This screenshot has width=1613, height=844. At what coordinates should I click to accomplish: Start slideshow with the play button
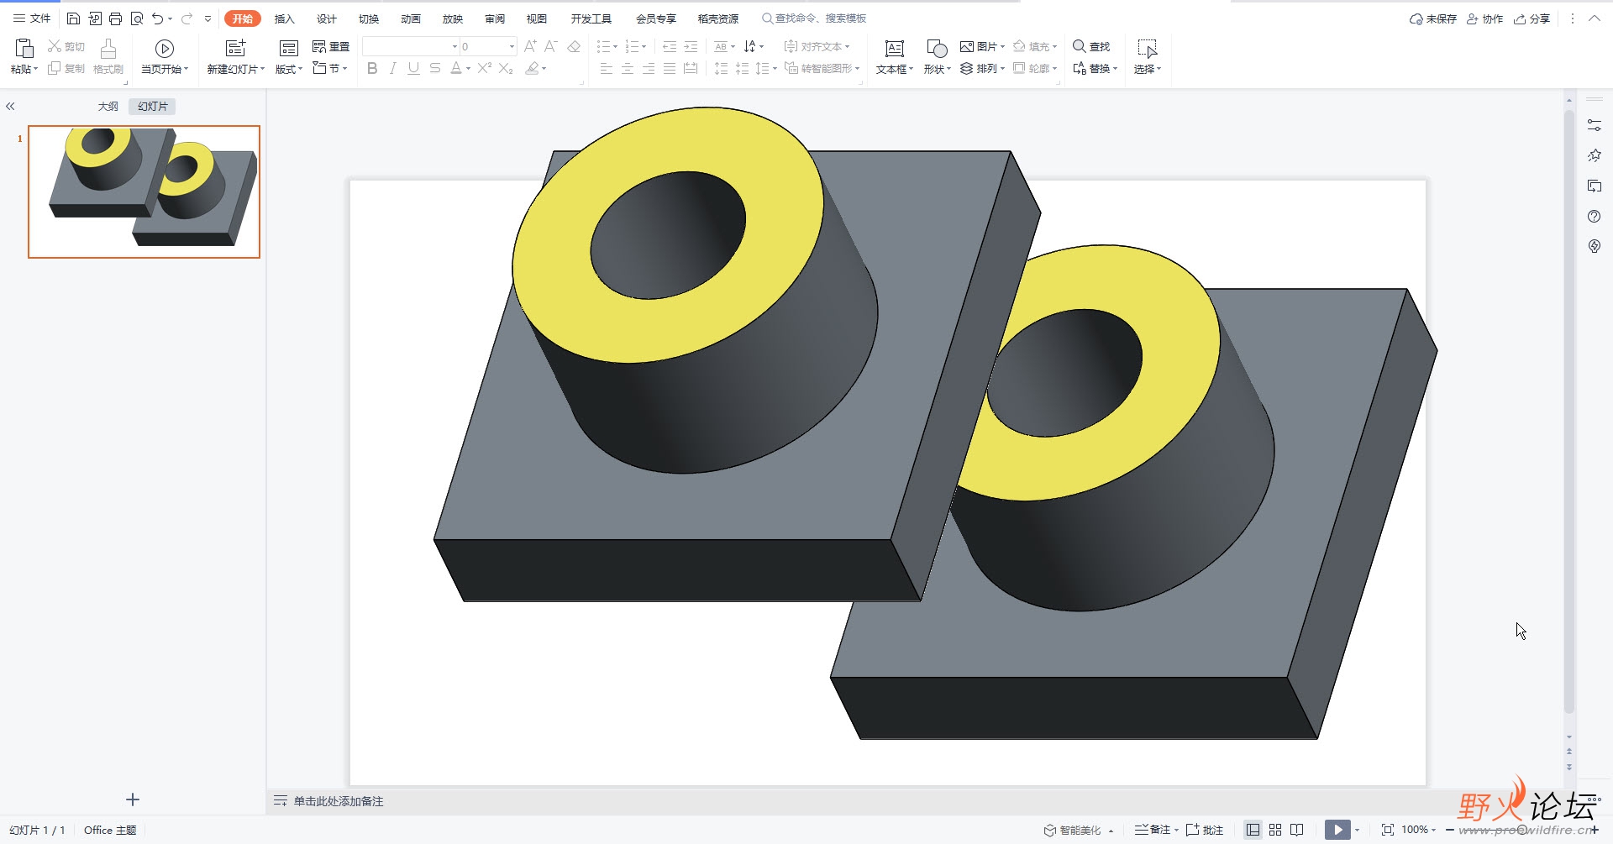1337,830
